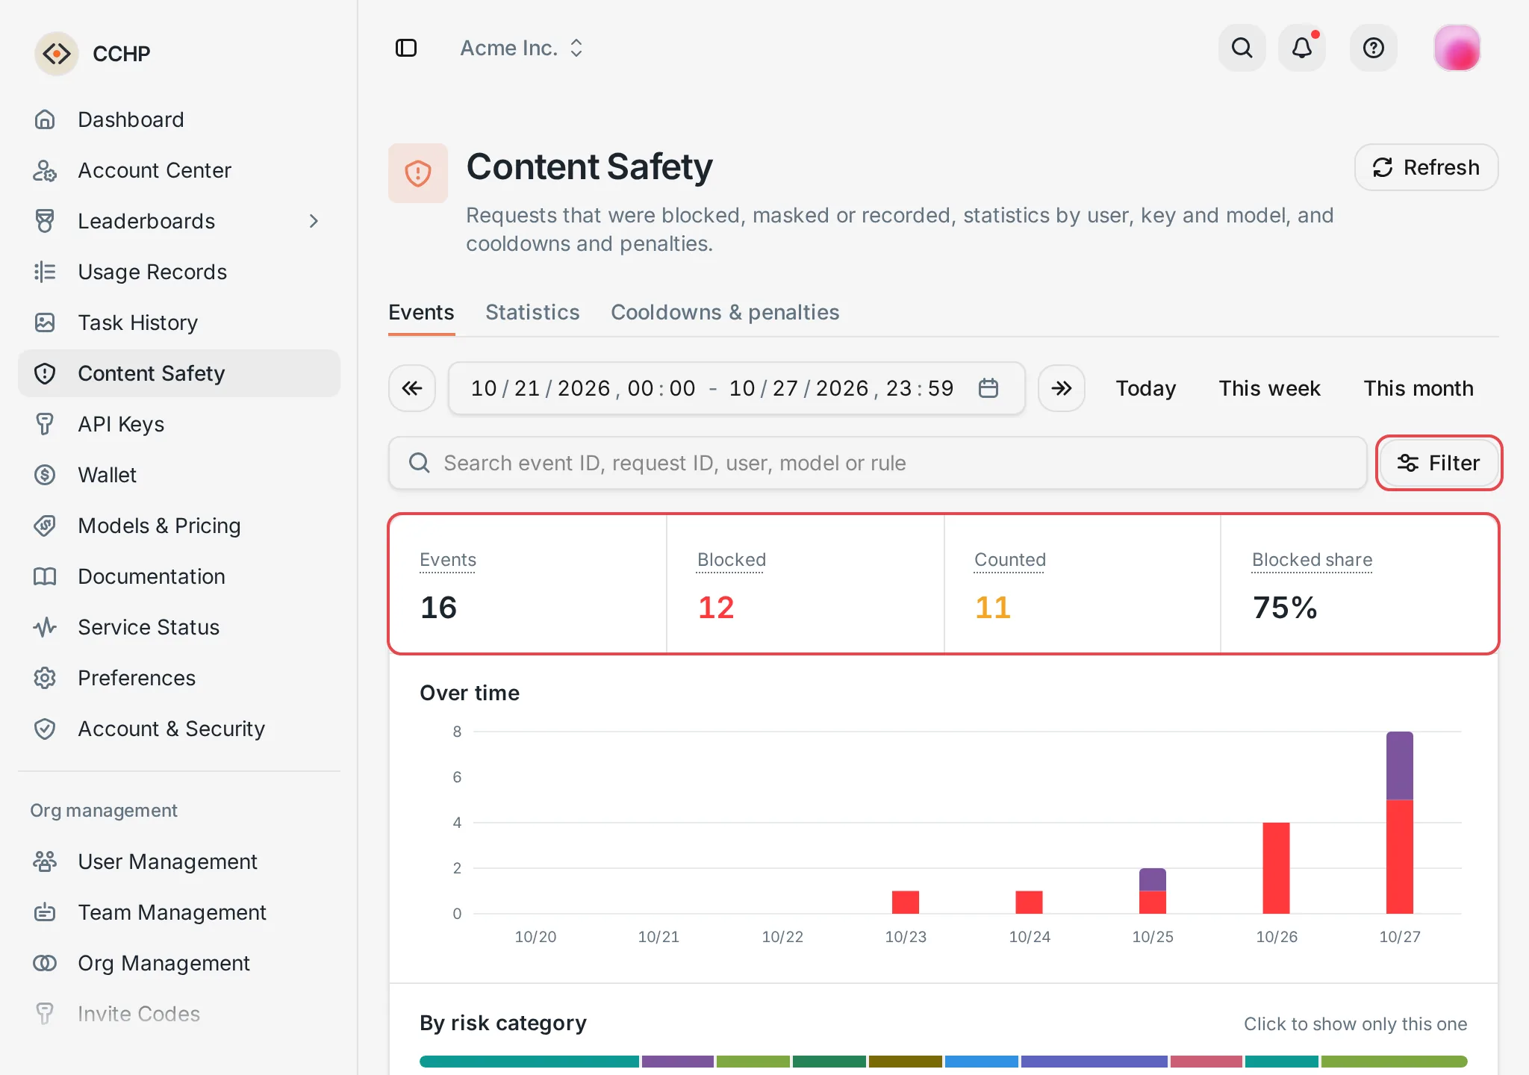Viewport: 1529px width, 1075px height.
Task: Open Account Center in sidebar
Action: (179, 170)
